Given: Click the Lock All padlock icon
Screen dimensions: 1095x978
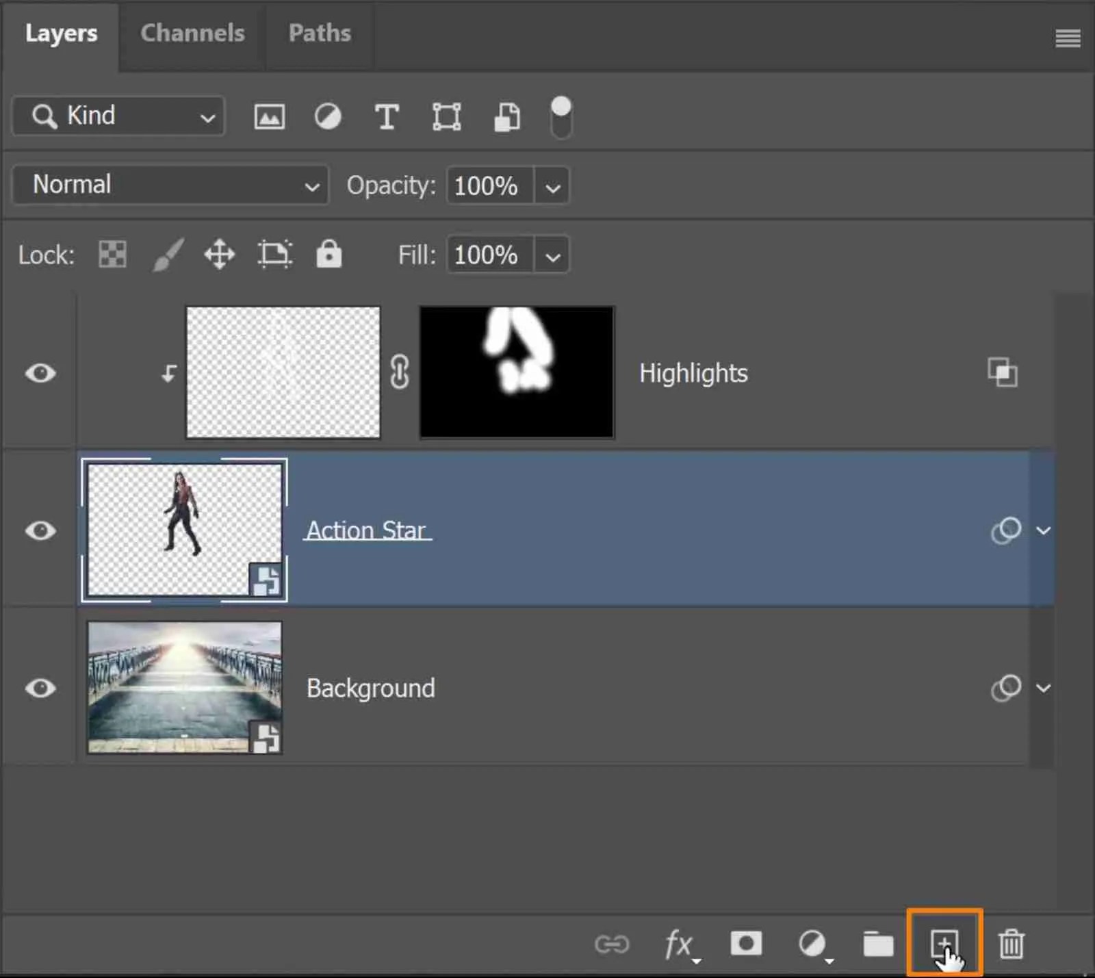Looking at the screenshot, I should coord(328,254).
